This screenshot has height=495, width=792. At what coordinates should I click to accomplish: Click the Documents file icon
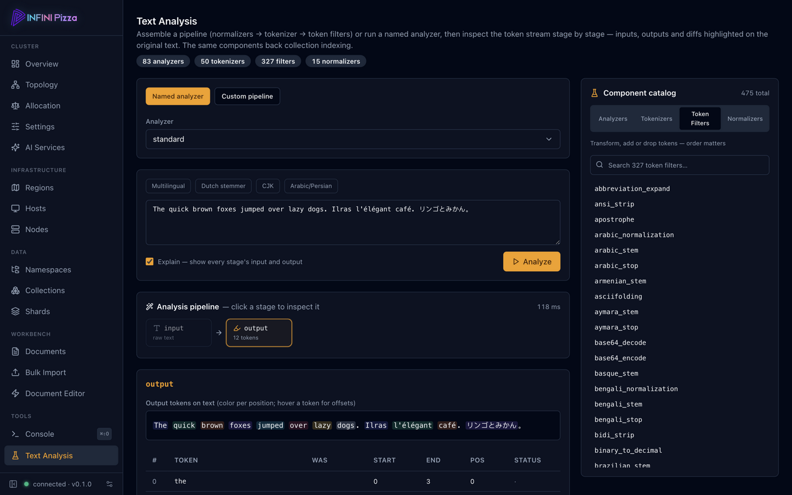(15, 351)
